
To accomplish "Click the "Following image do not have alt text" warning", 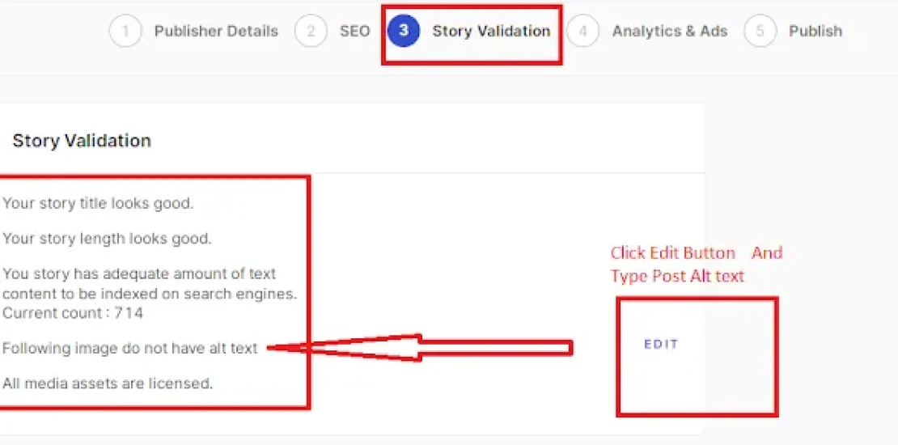I will [130, 349].
